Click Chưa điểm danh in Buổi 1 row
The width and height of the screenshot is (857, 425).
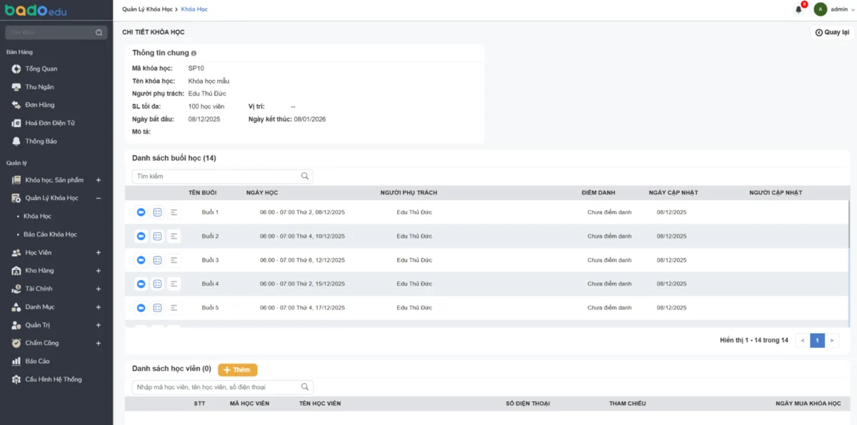(x=609, y=212)
